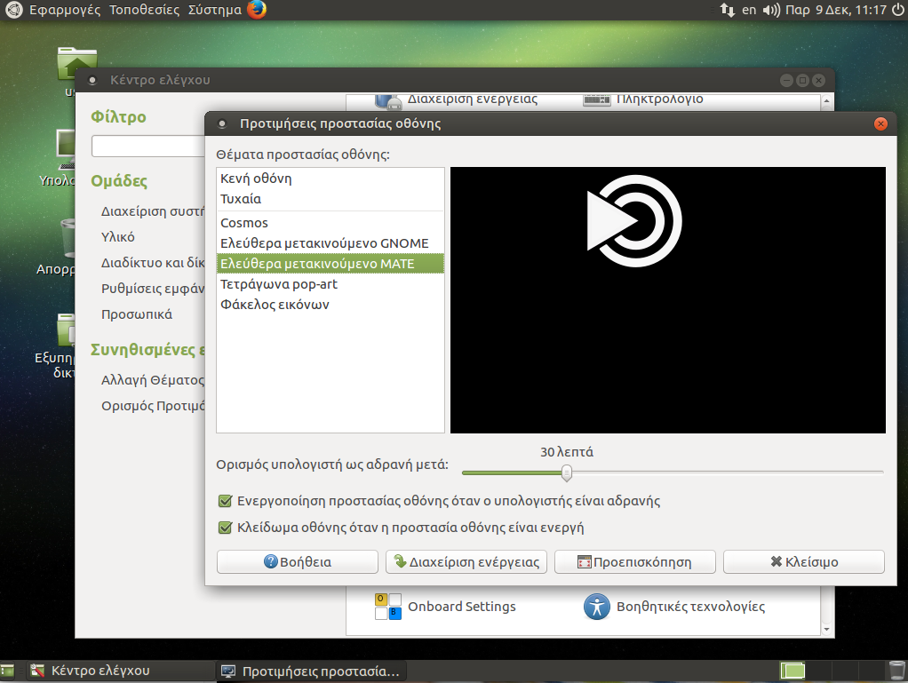This screenshot has height=683, width=908.
Task: Open the network connections indicator
Action: (727, 11)
